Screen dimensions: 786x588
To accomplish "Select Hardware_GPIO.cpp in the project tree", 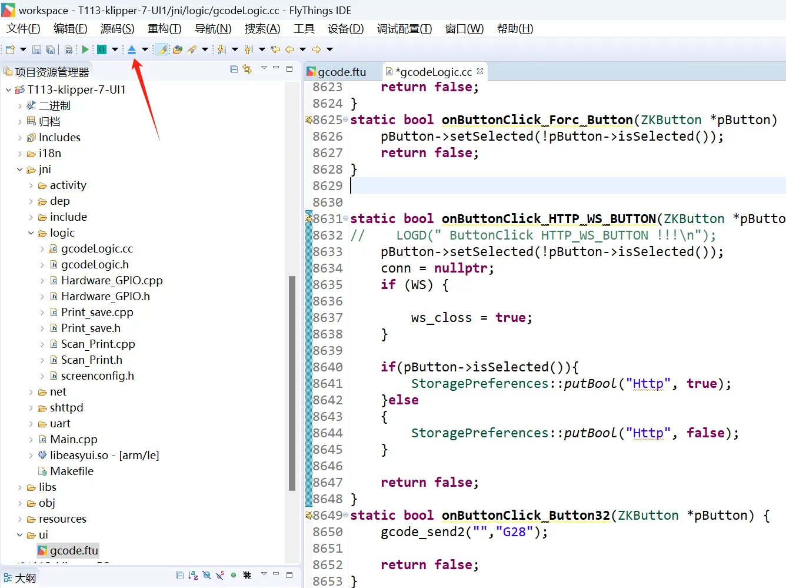I will pos(112,281).
